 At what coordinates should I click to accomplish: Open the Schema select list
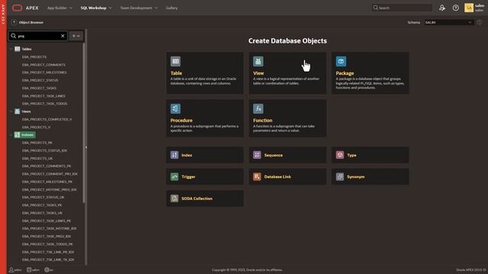point(449,22)
